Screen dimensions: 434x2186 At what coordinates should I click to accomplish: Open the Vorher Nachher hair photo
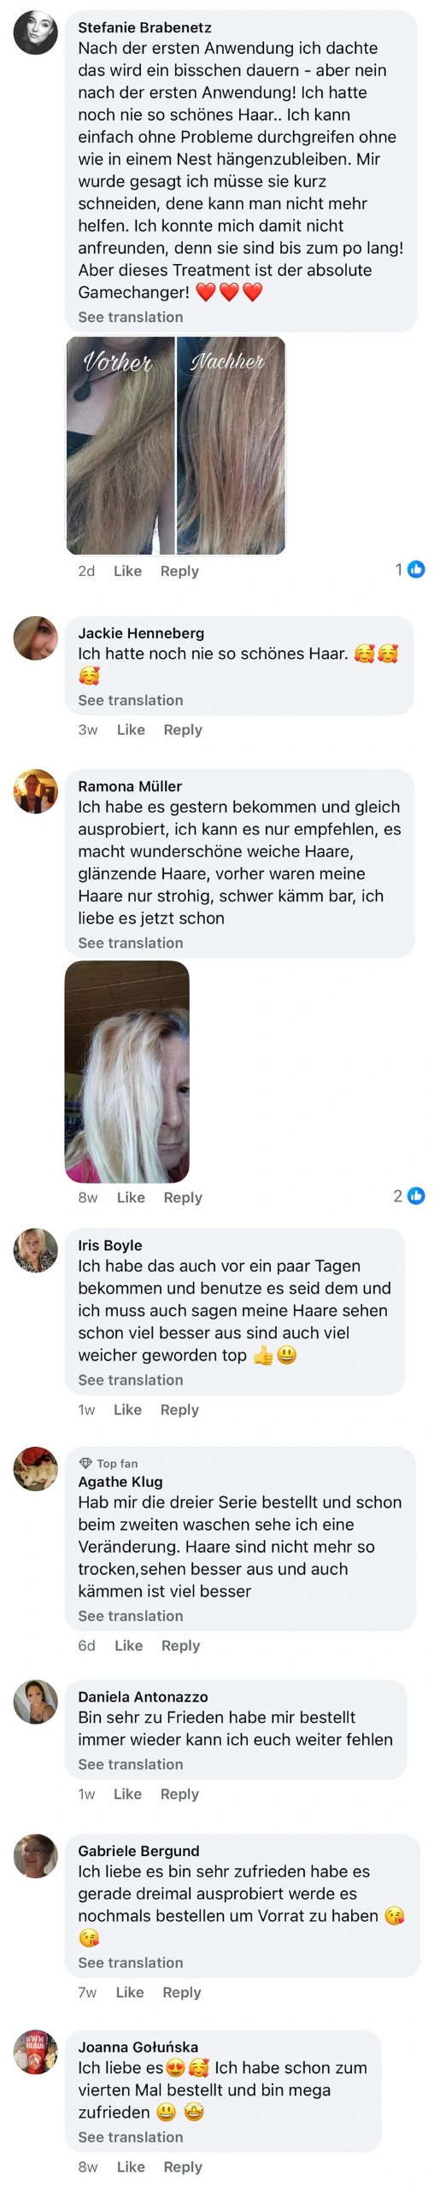[x=176, y=445]
